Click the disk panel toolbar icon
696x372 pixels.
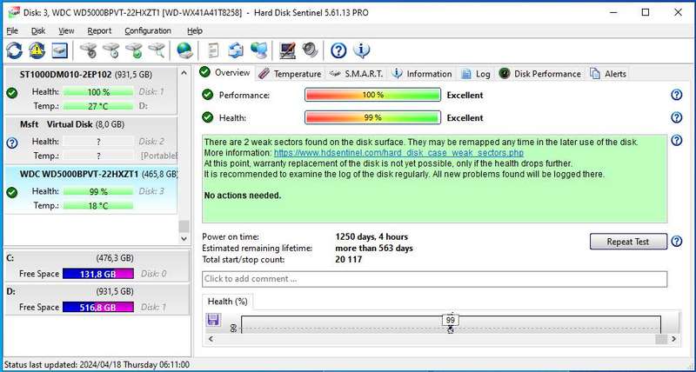point(59,50)
